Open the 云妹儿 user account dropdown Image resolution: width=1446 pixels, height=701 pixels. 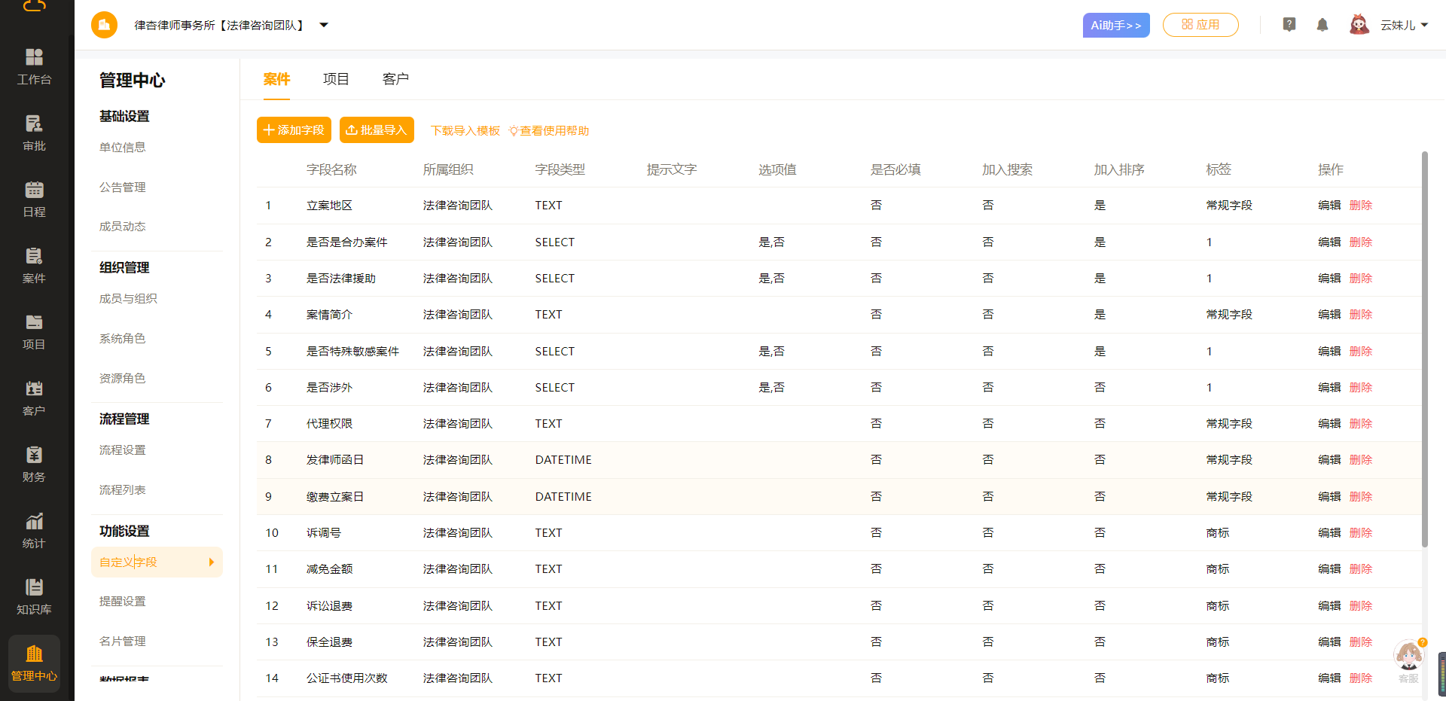point(1403,25)
